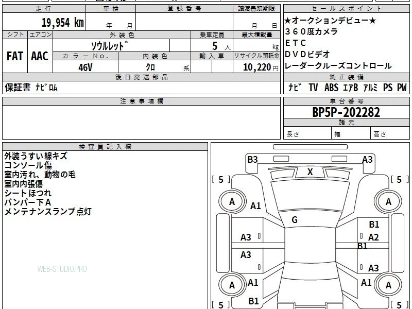This screenshot has height=309, width=412.
Task: Click the recycle deposit 10,220円
Action: click(x=261, y=67)
